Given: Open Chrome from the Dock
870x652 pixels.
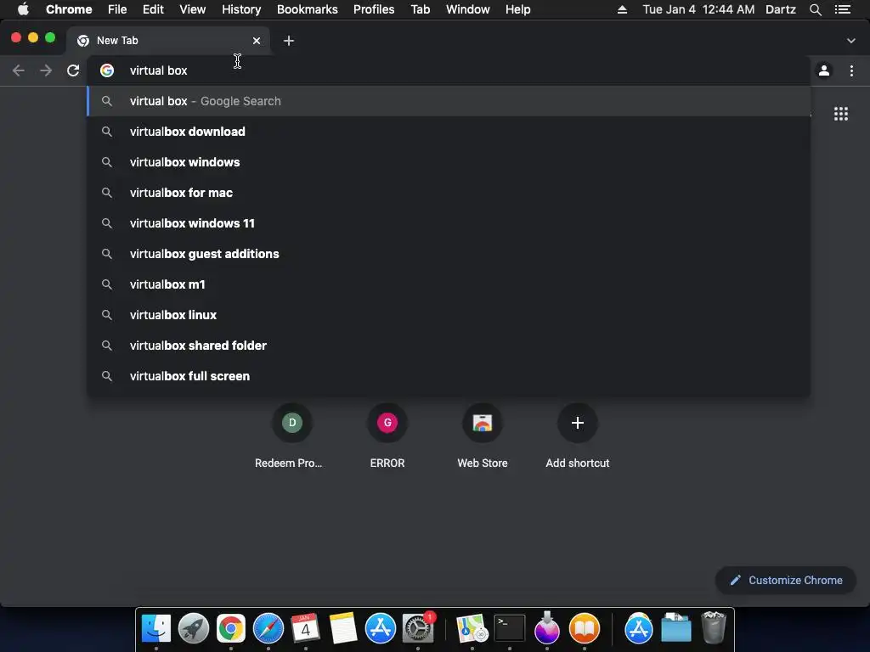Looking at the screenshot, I should pos(231,628).
